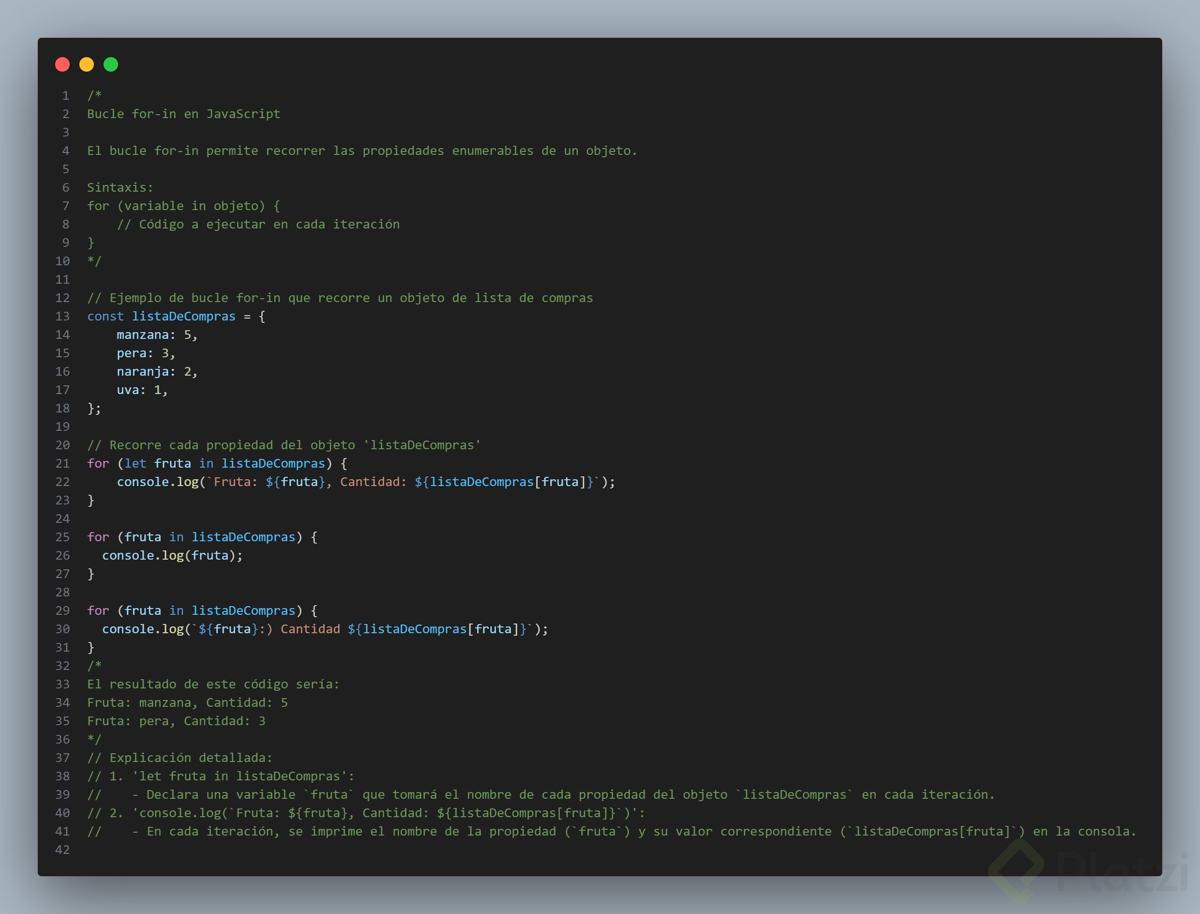This screenshot has height=914, width=1200.
Task: Click console.log(fruta) on line 26
Action: (x=172, y=555)
